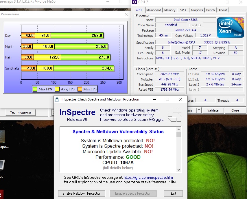Click the InSpectre status scrollbar thumb
Viewport: 247px width, 199px height.
[178, 134]
